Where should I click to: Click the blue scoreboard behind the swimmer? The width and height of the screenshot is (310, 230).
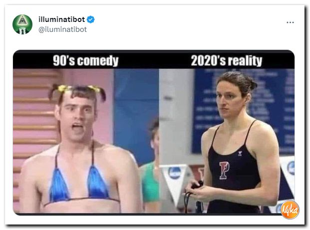click(x=243, y=111)
